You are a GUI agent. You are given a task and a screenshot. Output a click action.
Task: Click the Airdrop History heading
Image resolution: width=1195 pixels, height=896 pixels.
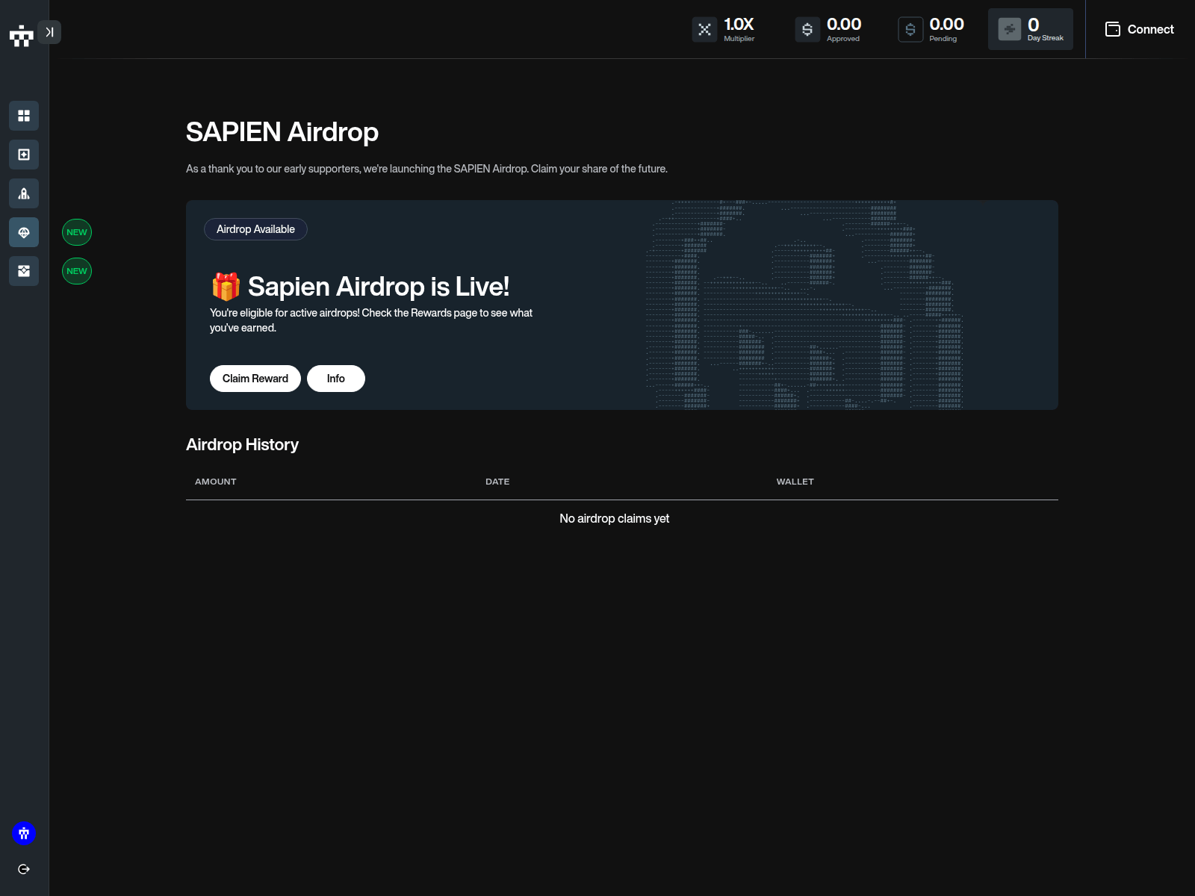pyautogui.click(x=242, y=445)
